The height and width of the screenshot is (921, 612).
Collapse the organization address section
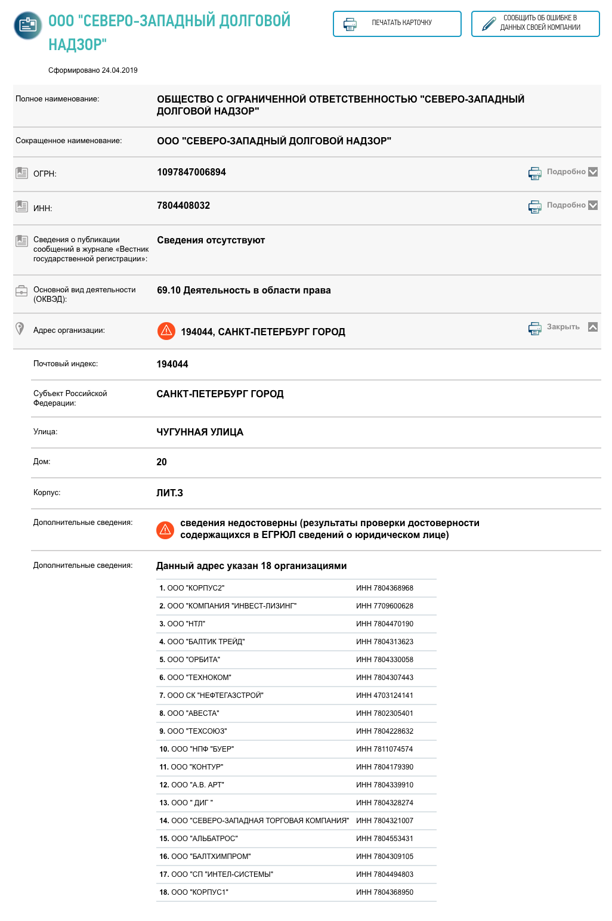pyautogui.click(x=593, y=327)
